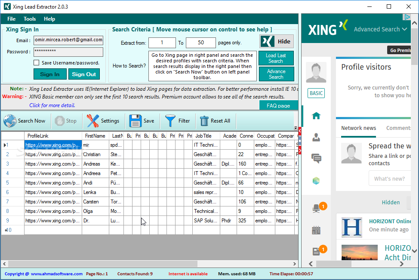Open the messages chat icon in Xing sidebar

click(316, 158)
